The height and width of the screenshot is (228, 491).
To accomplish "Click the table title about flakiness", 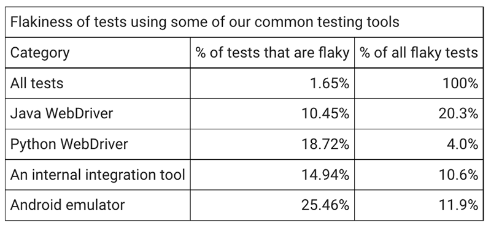I will [205, 22].
